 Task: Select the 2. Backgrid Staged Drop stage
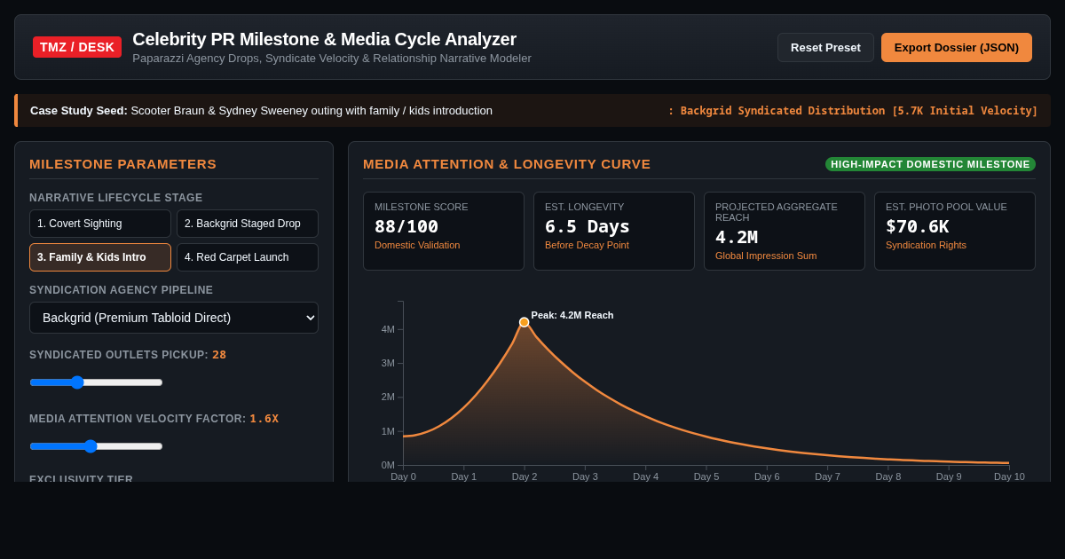[x=248, y=224]
